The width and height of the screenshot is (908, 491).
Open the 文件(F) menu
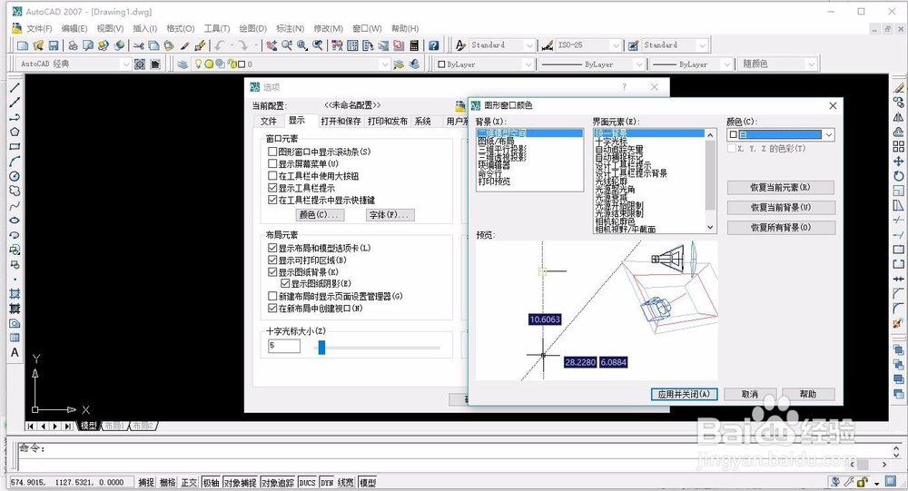[39, 28]
